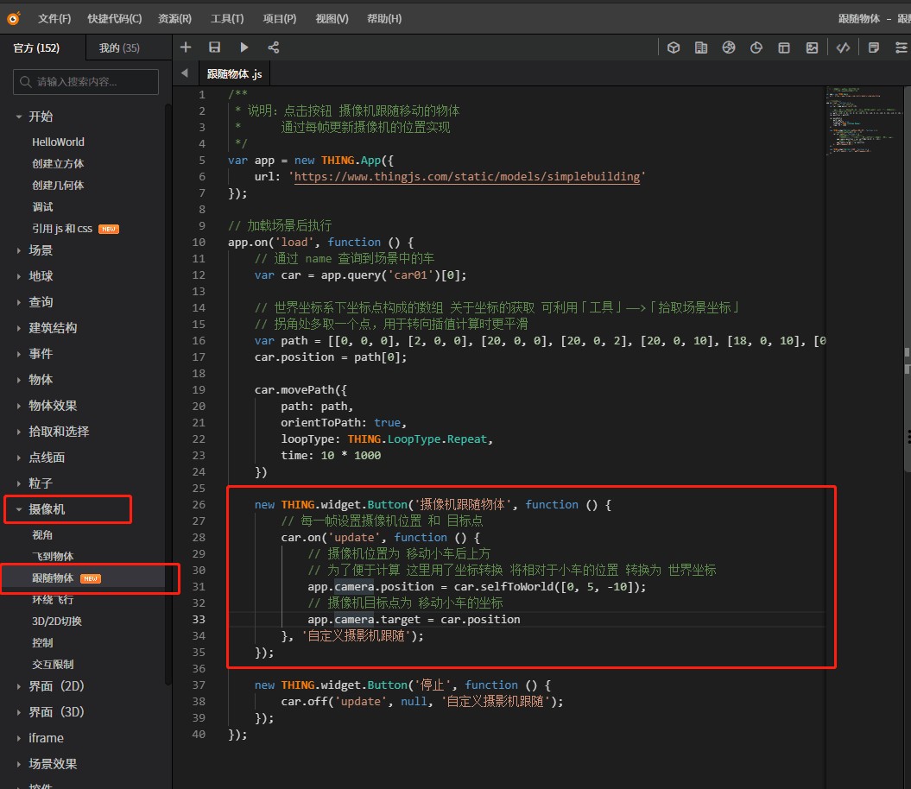Open the 帮助(H) menu
The image size is (911, 789).
(x=384, y=19)
